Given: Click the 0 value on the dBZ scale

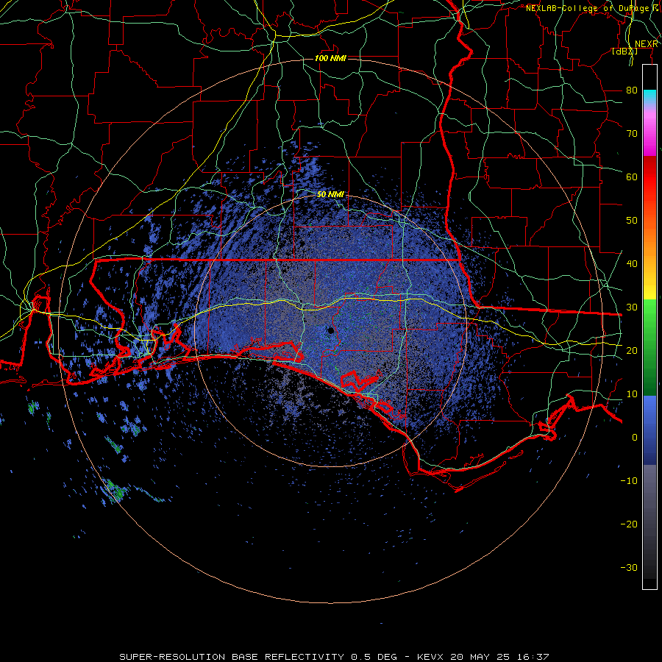Looking at the screenshot, I should pyautogui.click(x=635, y=438).
